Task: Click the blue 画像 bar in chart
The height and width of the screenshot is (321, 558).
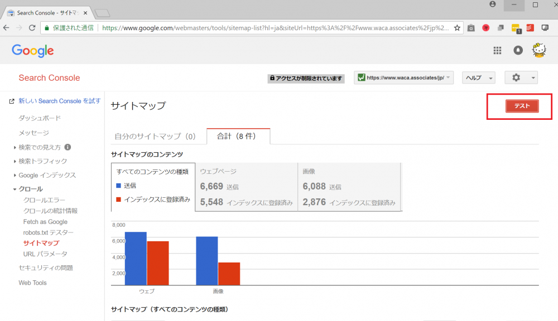Action: point(207,261)
